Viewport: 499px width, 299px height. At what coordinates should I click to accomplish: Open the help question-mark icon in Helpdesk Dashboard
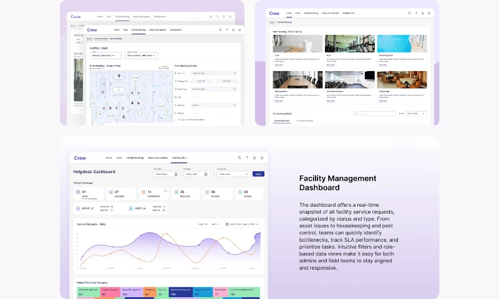246,158
